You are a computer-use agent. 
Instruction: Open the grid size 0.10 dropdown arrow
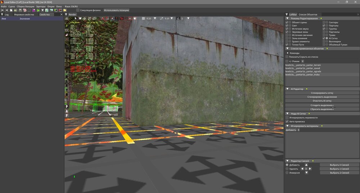155,18
